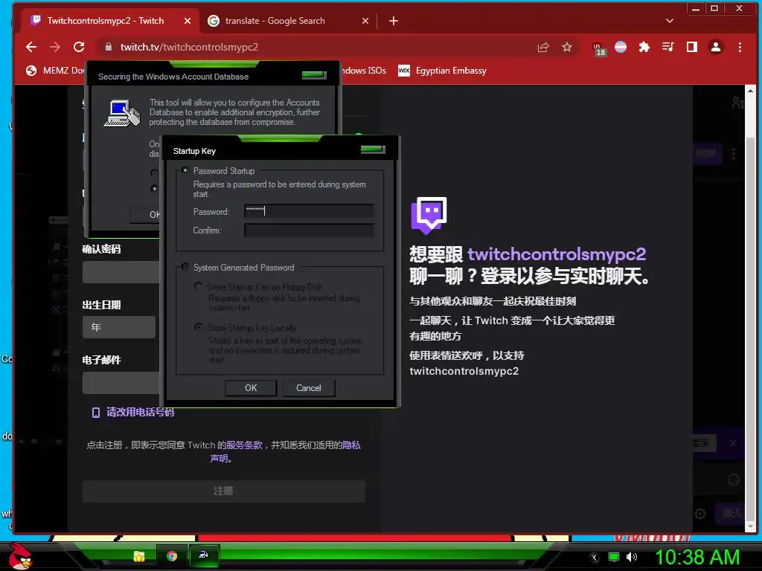The width and height of the screenshot is (762, 571).
Task: Select Store Startup Key Locally option
Action: point(198,327)
